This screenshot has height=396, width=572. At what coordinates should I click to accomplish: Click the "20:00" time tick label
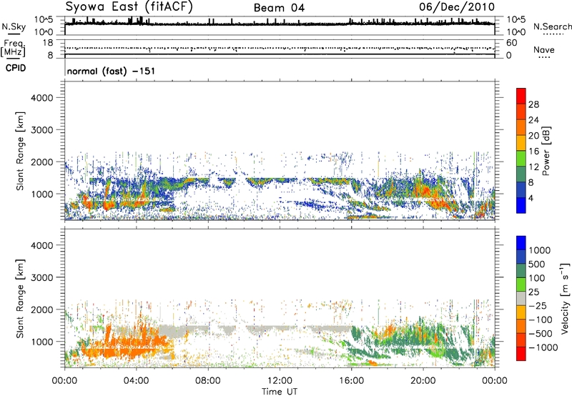tap(423, 381)
